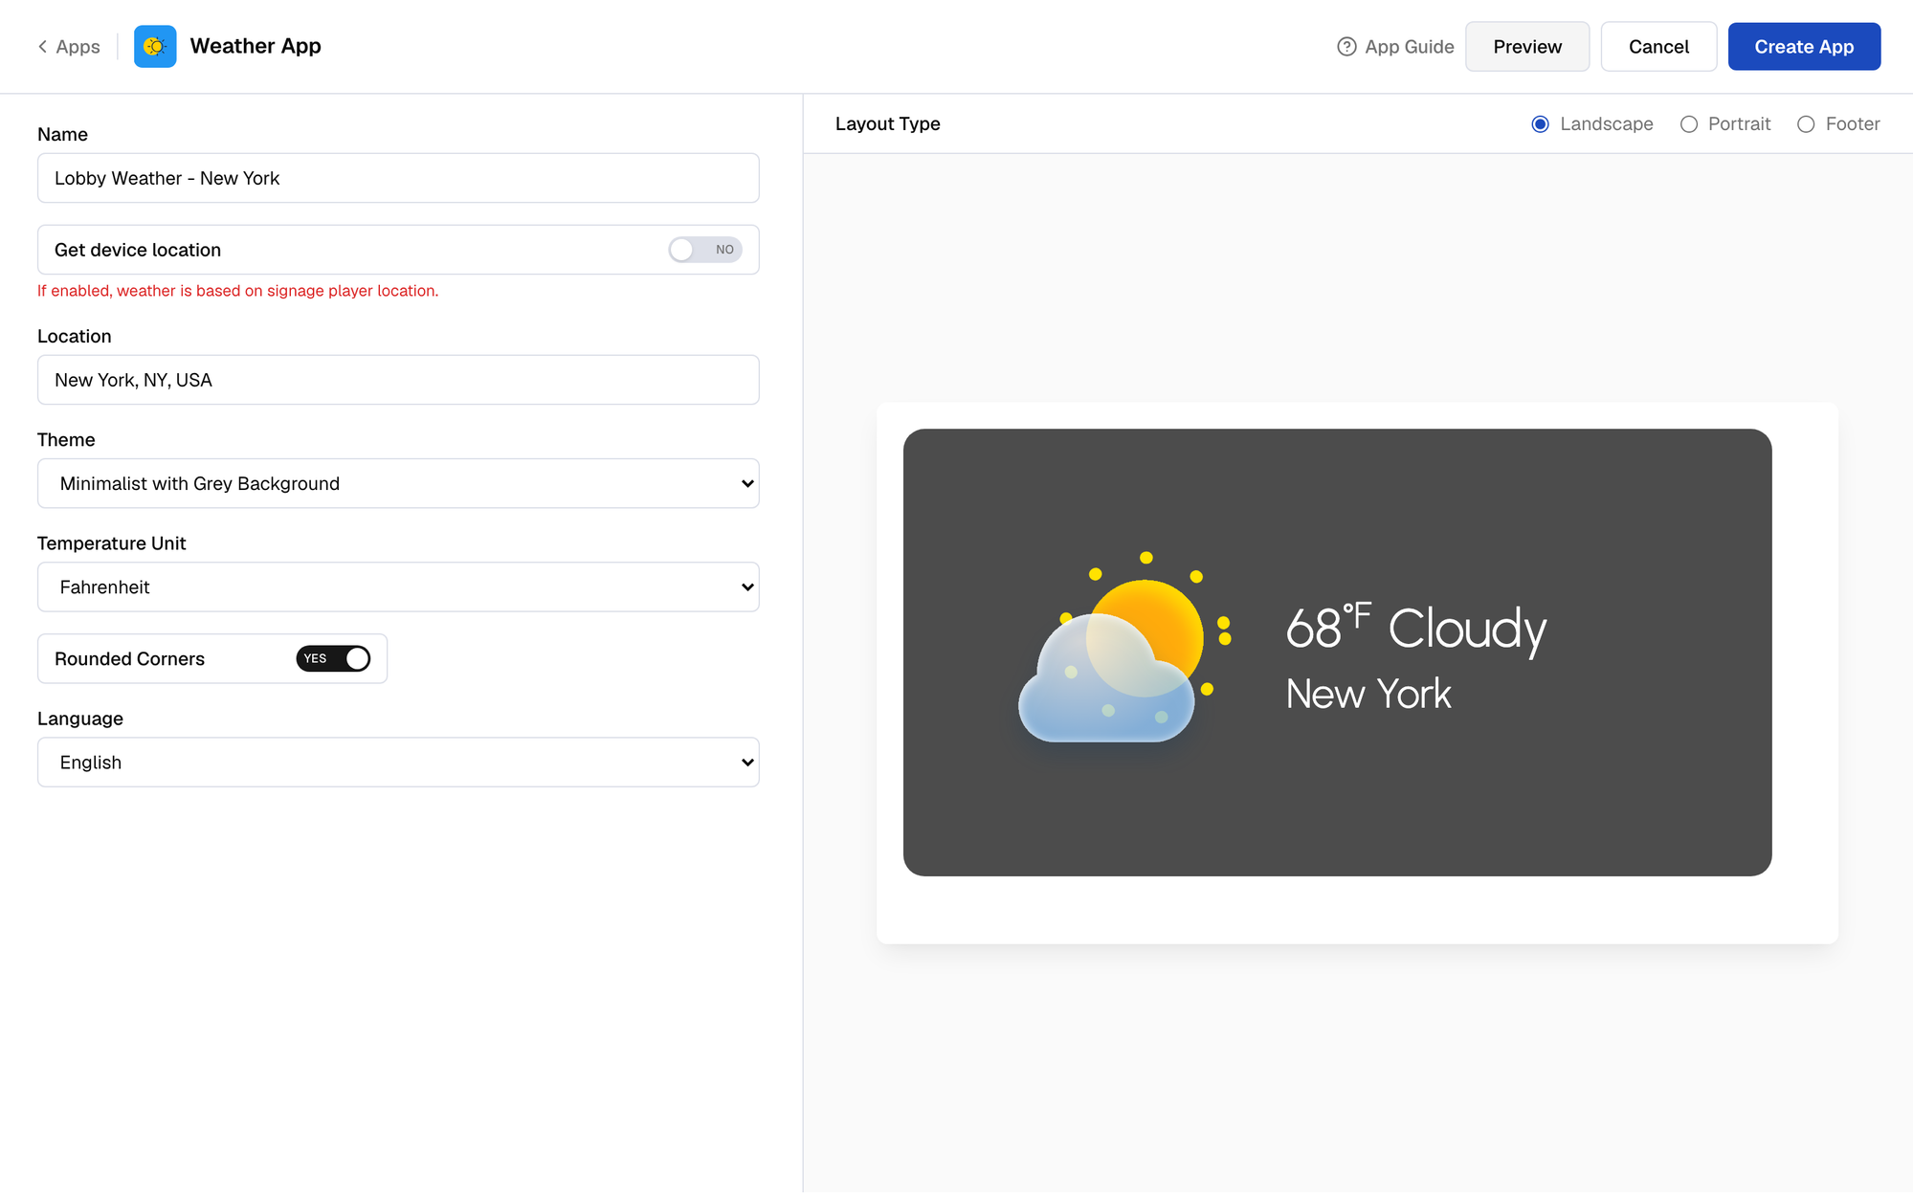Click the Create App button

coord(1804,47)
